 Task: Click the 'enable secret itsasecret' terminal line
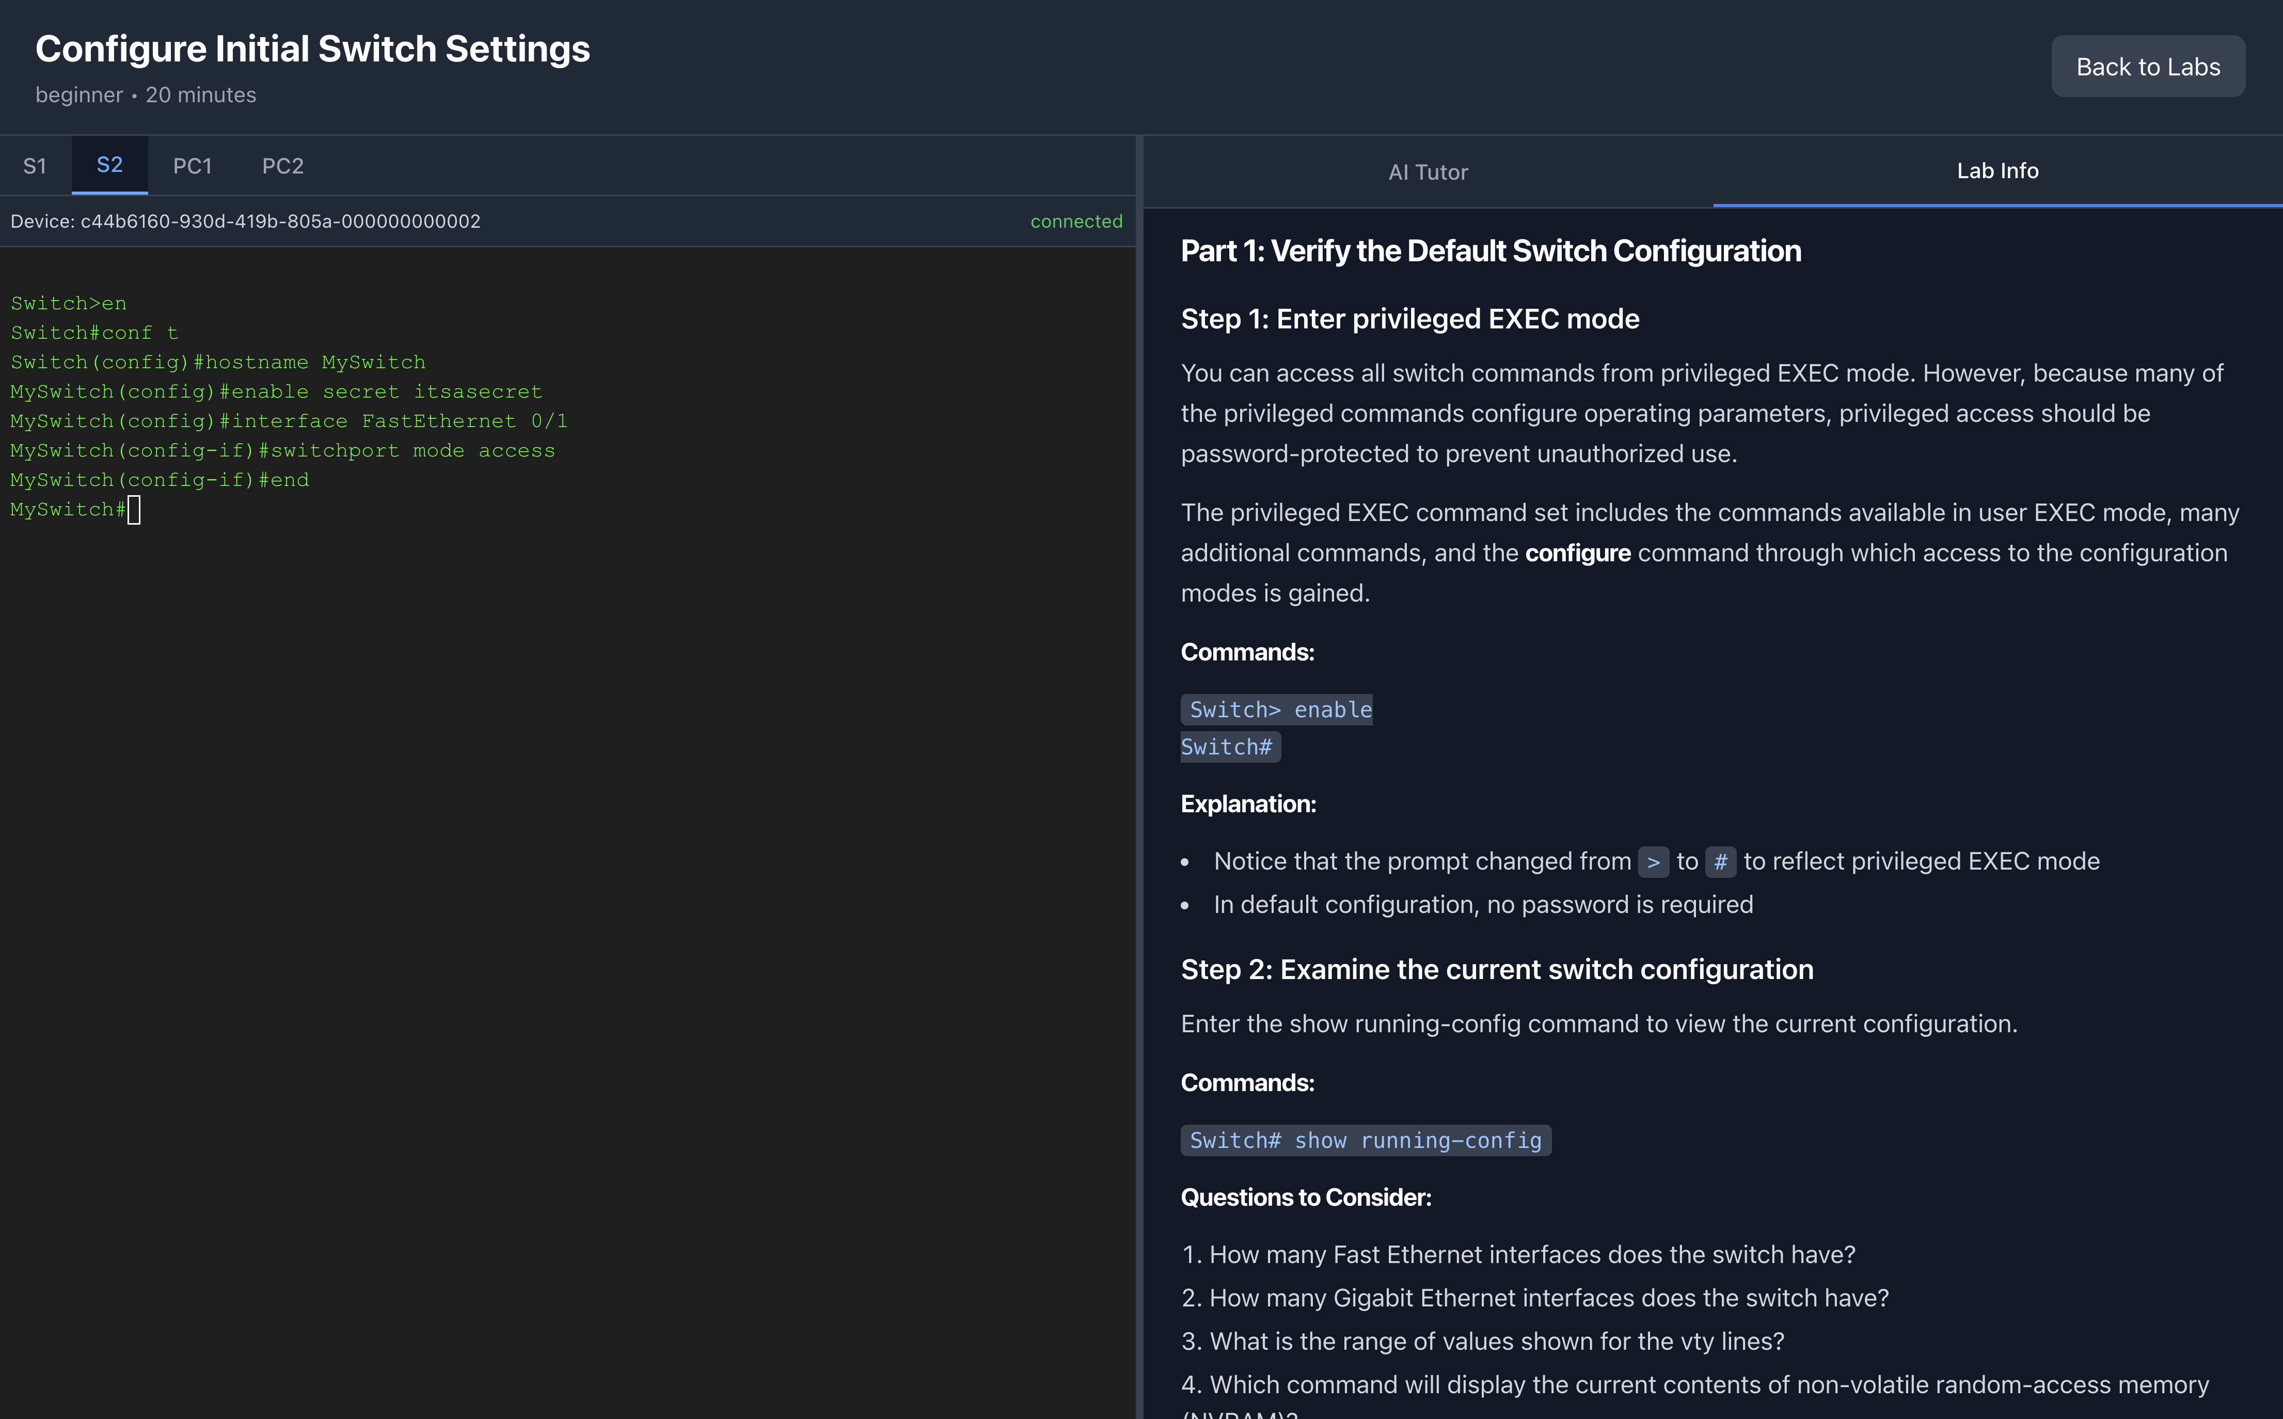coord(276,391)
